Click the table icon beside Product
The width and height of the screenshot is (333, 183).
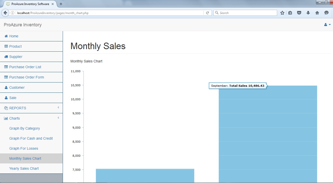point(6,46)
